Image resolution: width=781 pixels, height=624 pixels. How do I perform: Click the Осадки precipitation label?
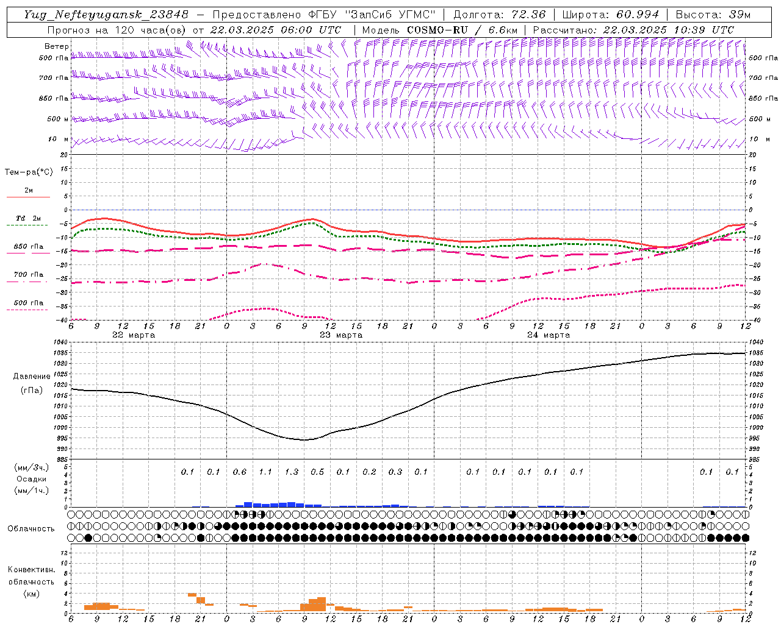click(32, 479)
